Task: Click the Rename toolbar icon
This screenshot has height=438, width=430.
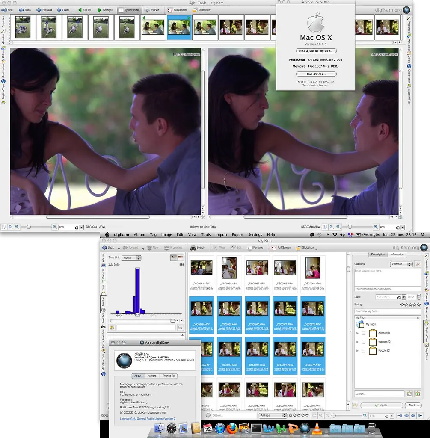Action: (x=255, y=247)
